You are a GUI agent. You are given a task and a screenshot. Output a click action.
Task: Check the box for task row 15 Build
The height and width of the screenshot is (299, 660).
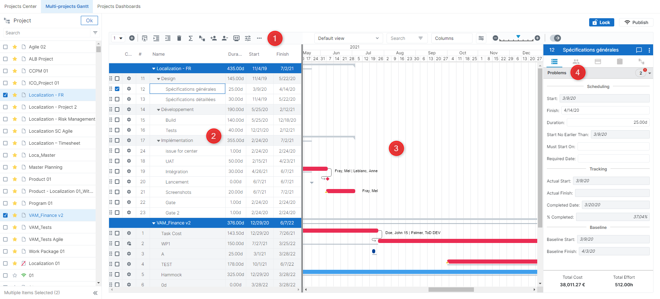[x=117, y=120]
